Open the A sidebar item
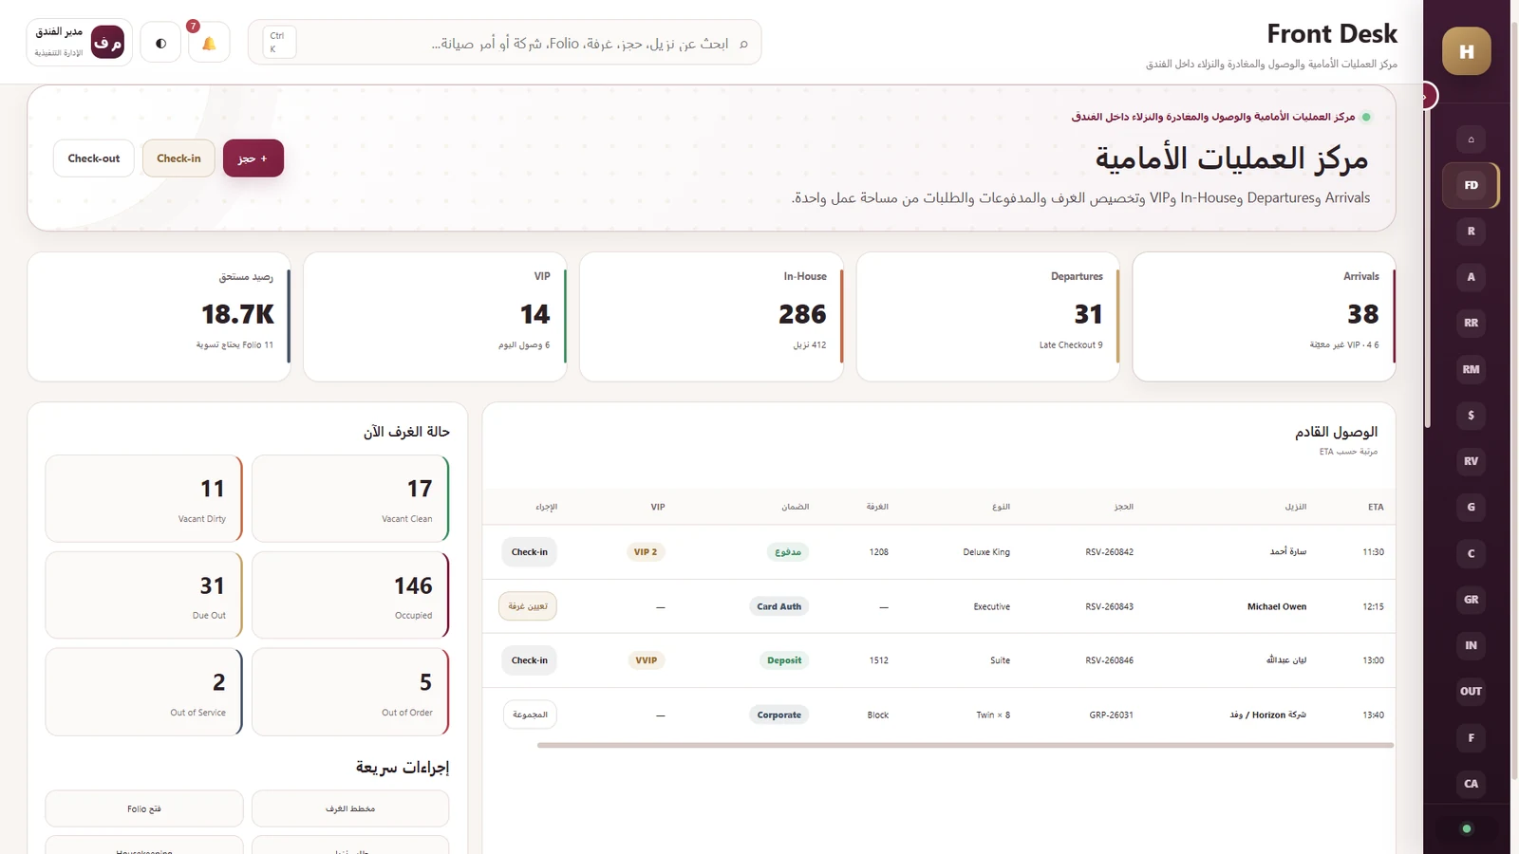This screenshot has width=1519, height=854. [1471, 277]
